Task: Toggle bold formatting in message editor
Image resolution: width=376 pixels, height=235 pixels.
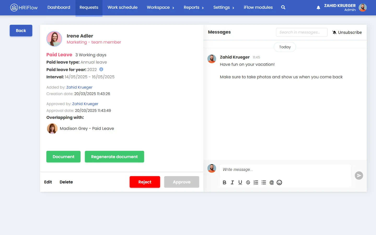Action: click(224, 183)
